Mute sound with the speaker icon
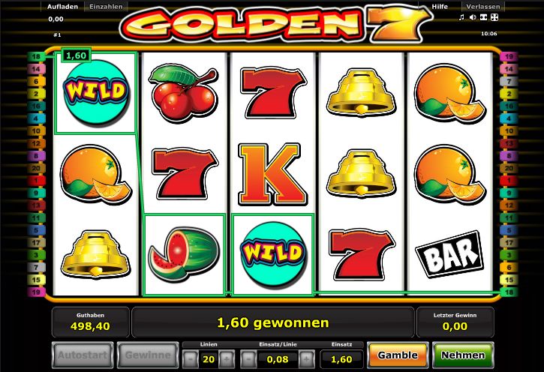The width and height of the screenshot is (544, 372). click(x=472, y=17)
